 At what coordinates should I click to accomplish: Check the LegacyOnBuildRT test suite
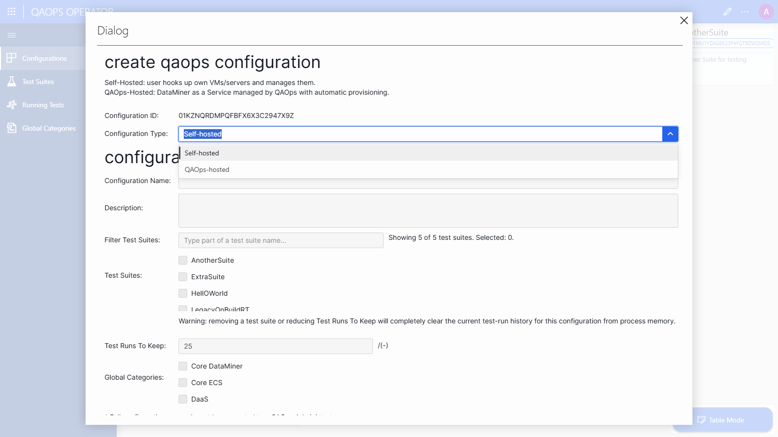click(183, 309)
